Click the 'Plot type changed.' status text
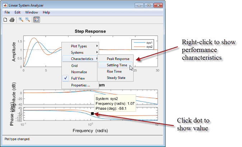242x147 pixels. 17,139
